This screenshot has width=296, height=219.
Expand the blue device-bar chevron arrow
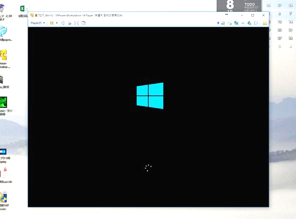pyautogui.click(x=218, y=23)
